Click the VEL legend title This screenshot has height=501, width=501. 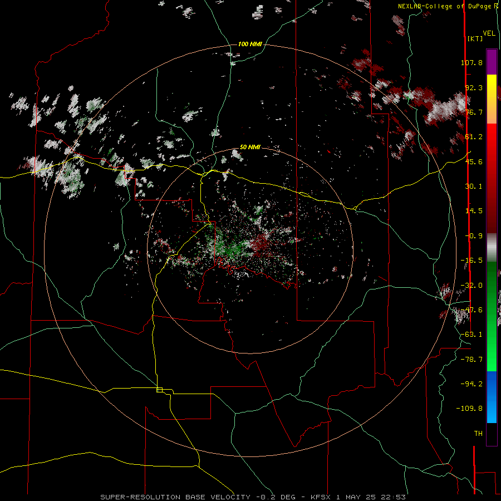[x=489, y=33]
